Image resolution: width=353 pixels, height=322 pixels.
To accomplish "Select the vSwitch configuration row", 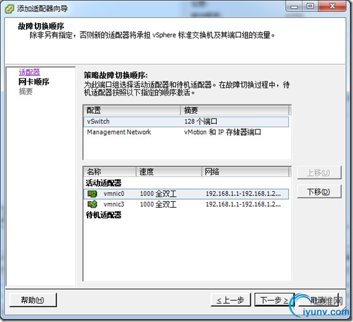I will (x=186, y=122).
